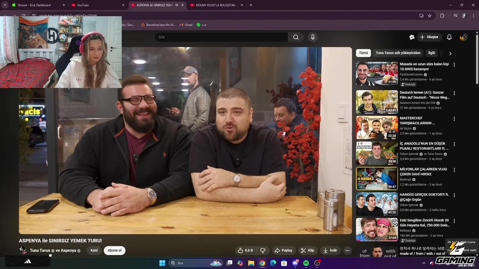The width and height of the screenshot is (479, 269).
Task: Switch to KENAN YILDIZ'LA BULUŞTUM tab
Action: [x=217, y=5]
